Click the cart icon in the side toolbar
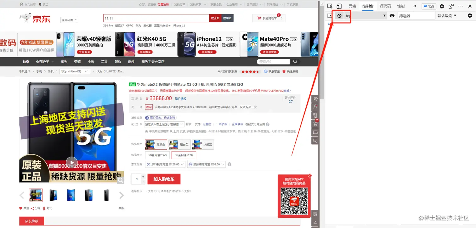Viewport: 476px width, 228px height. click(315, 124)
